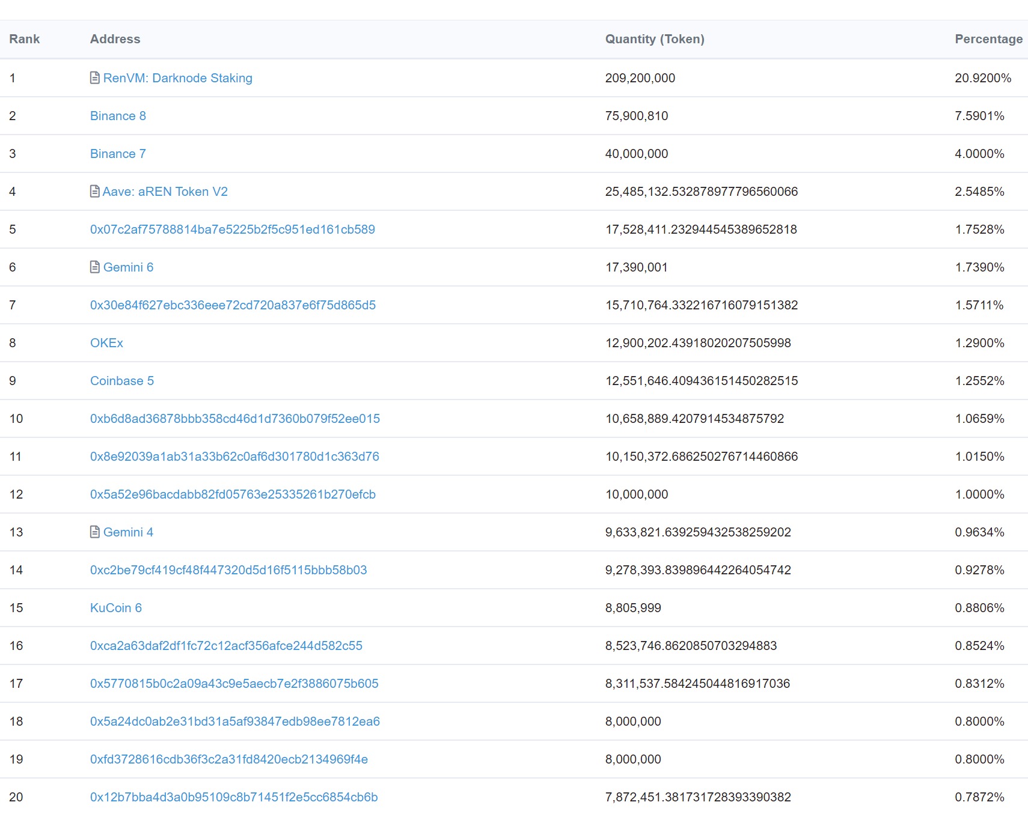1028x814 pixels.
Task: Select the percentage 7.5901%
Action: (980, 116)
